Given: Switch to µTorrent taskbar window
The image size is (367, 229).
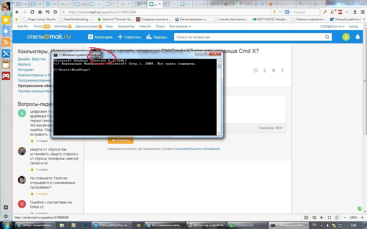Looking at the screenshot, I should 247,225.
